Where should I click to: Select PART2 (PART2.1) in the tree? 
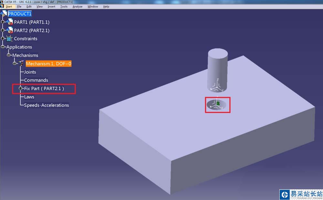coord(32,30)
